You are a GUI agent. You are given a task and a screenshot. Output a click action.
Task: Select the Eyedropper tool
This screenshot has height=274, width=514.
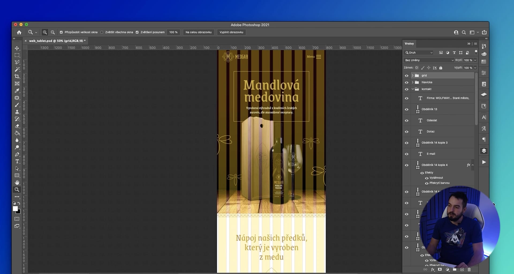tap(17, 91)
